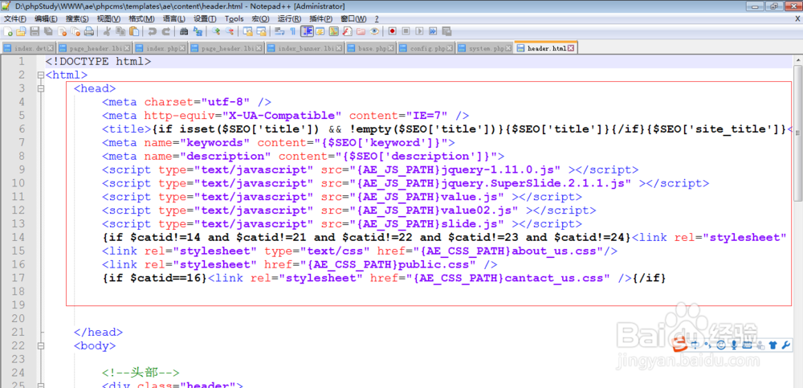The width and height of the screenshot is (803, 388).
Task: Toggle synchronized vertical scrolling
Action: click(x=248, y=31)
